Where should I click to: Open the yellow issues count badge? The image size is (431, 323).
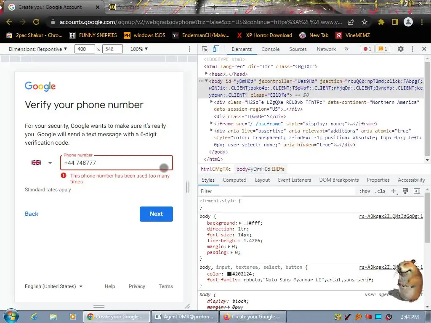click(x=383, y=49)
